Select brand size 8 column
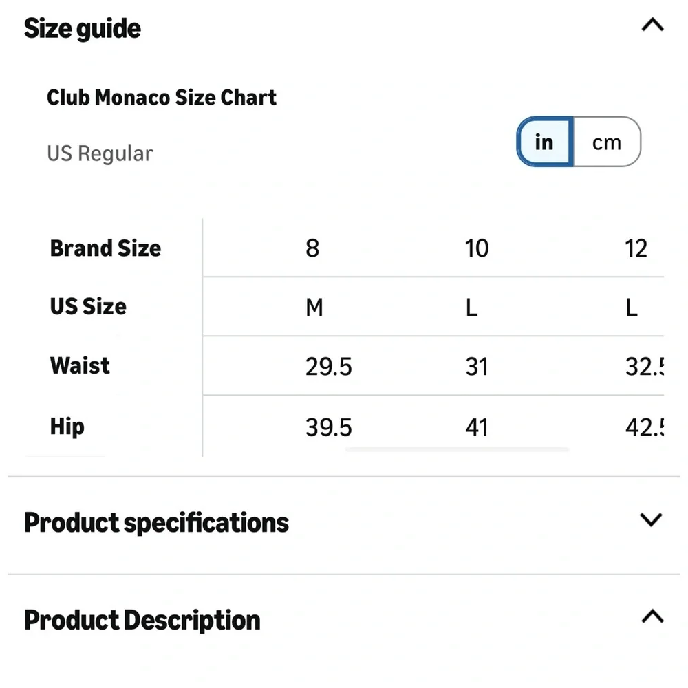 coord(312,248)
